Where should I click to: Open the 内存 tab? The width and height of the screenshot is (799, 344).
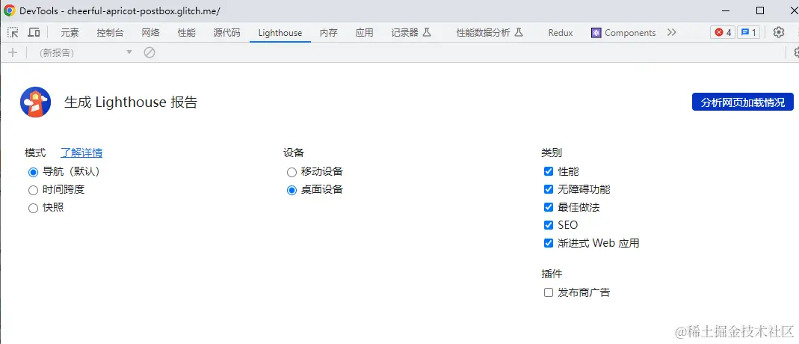329,33
